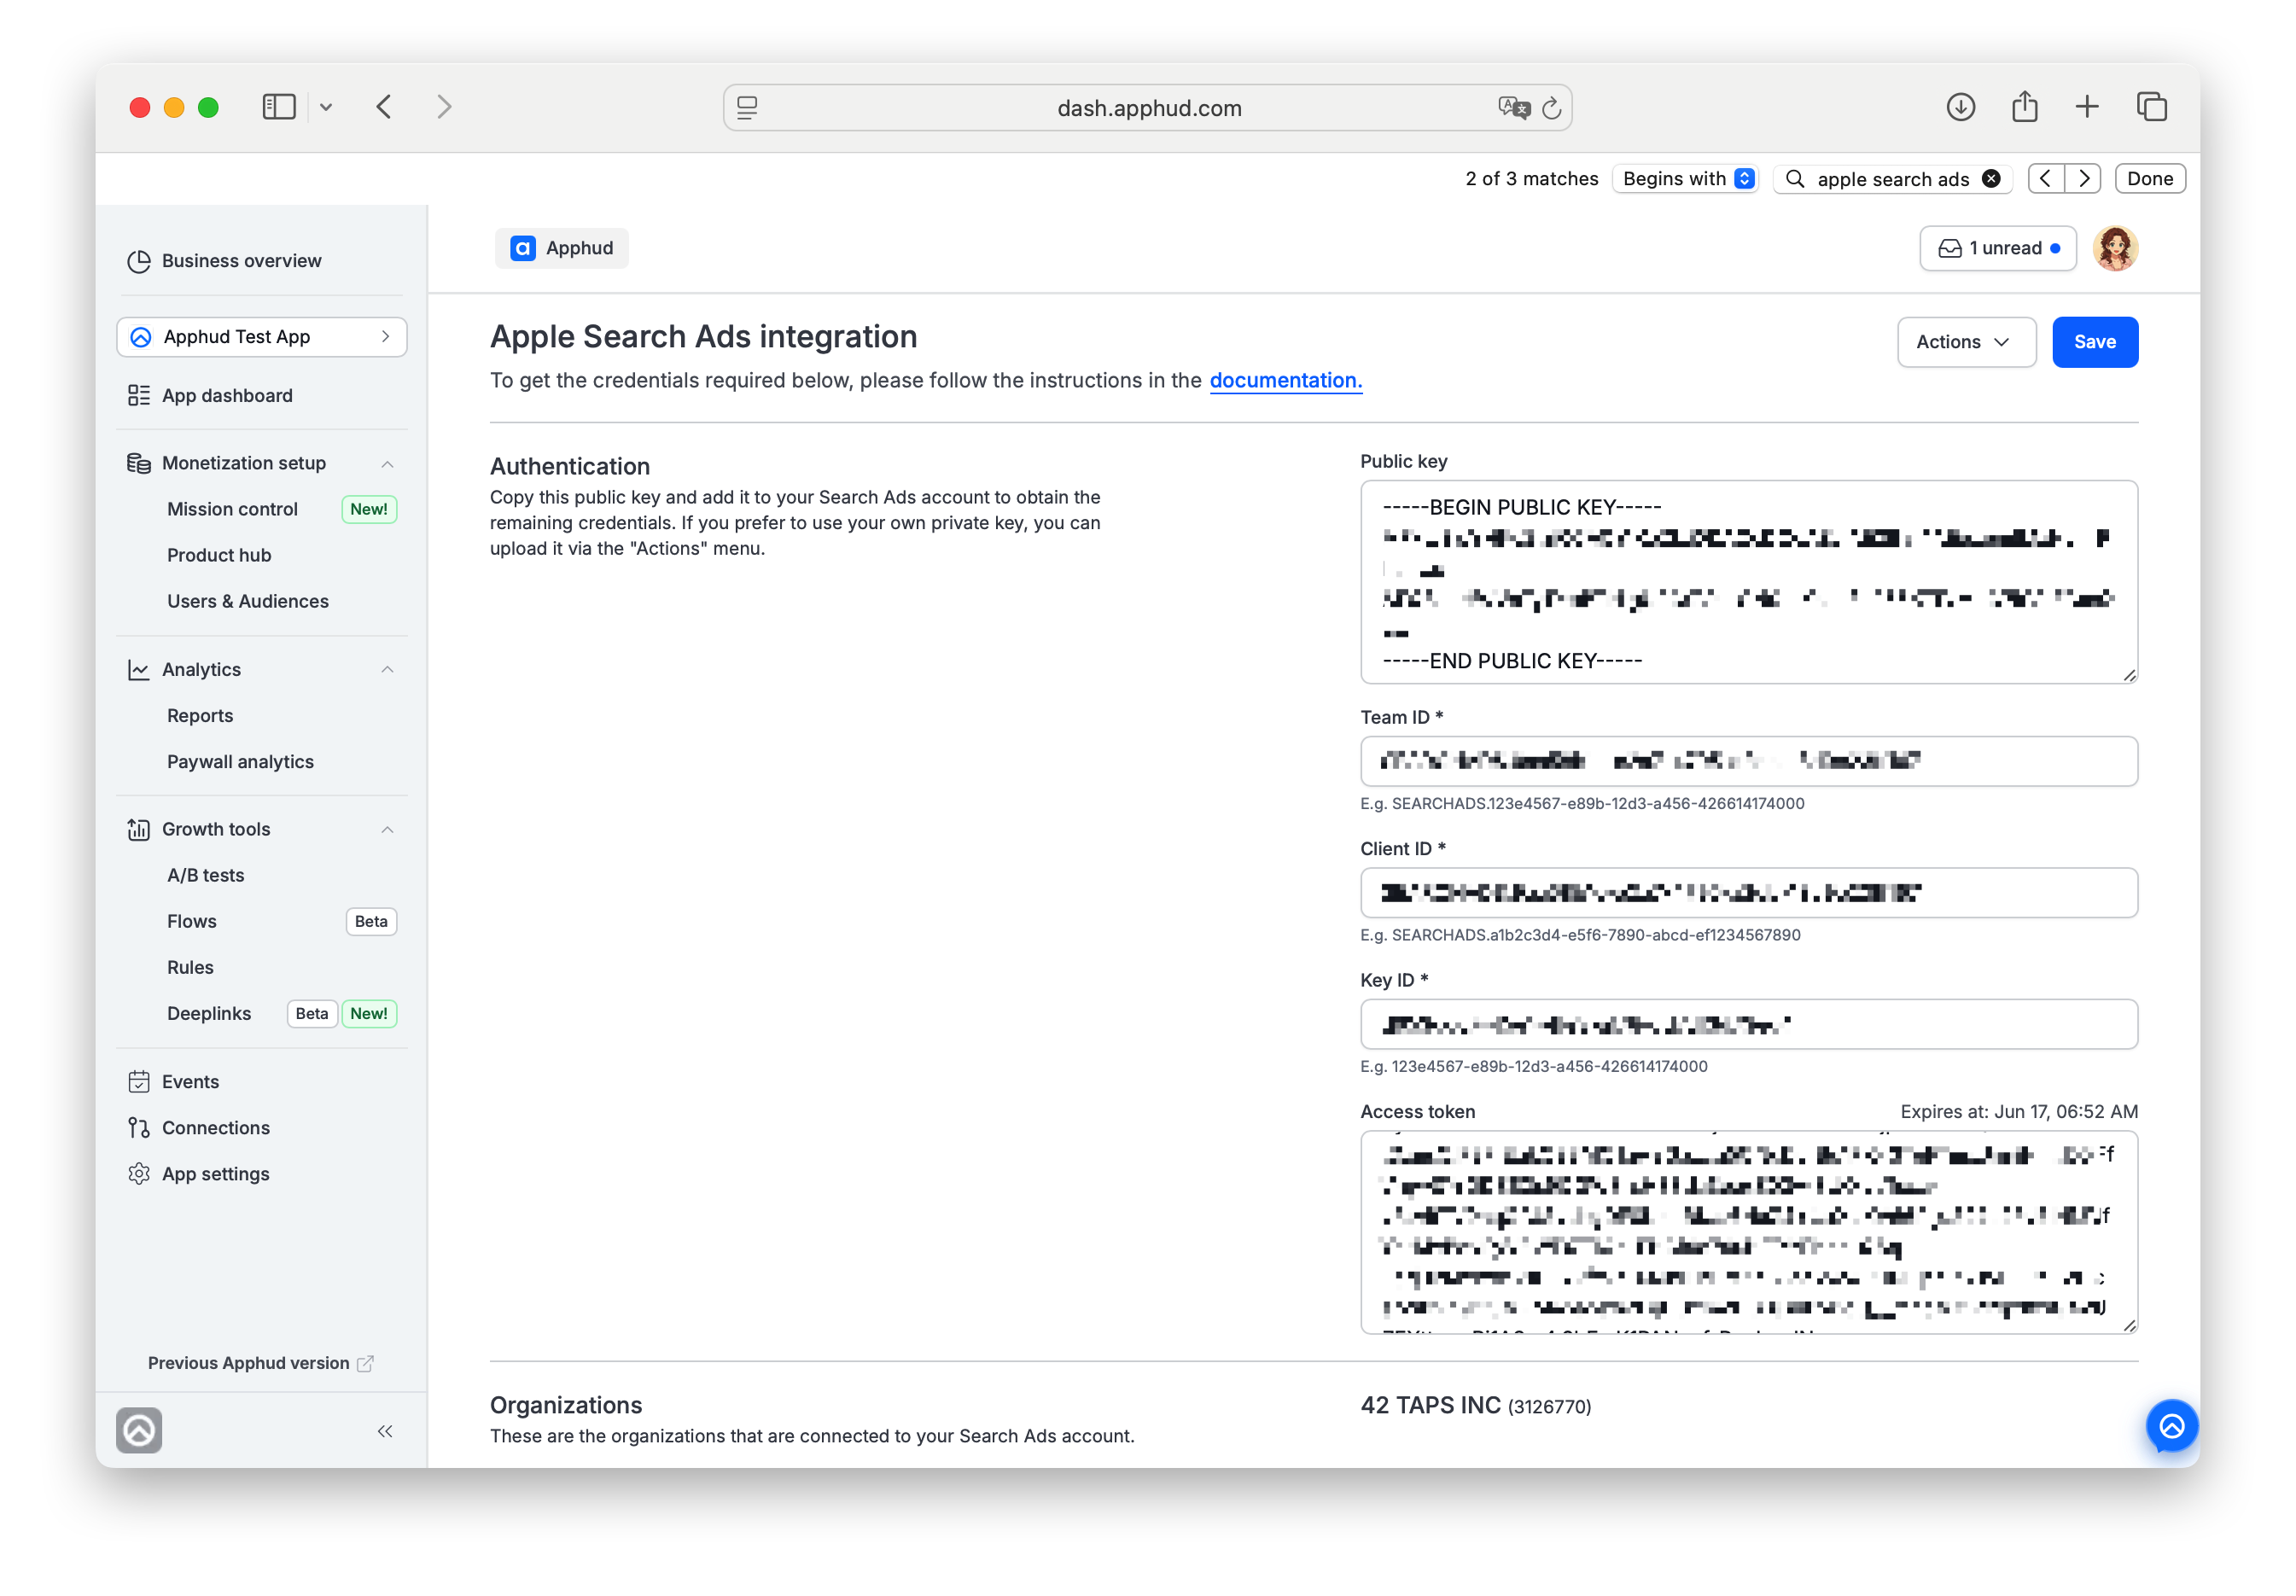Screen dimensions: 2296x1596
Task: Open App dashboard
Action: point(227,396)
